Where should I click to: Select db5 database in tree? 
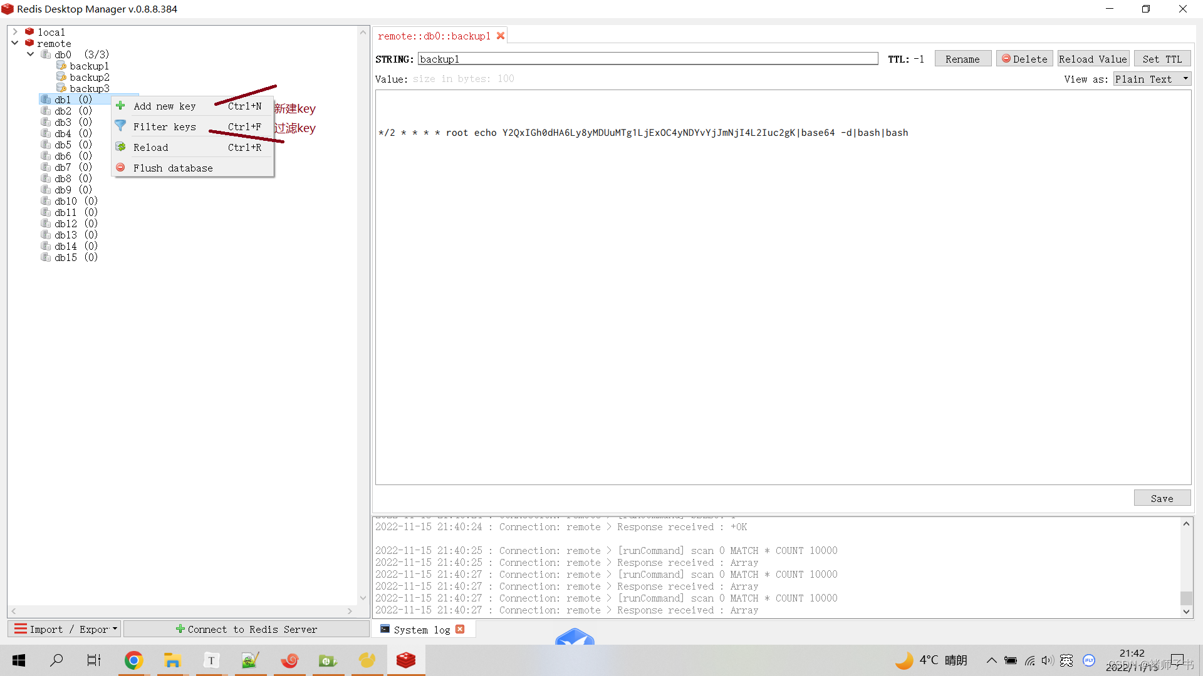(73, 145)
